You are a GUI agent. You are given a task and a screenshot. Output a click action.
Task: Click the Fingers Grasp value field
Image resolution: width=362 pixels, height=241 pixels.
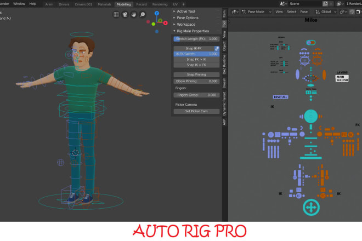tap(196, 95)
